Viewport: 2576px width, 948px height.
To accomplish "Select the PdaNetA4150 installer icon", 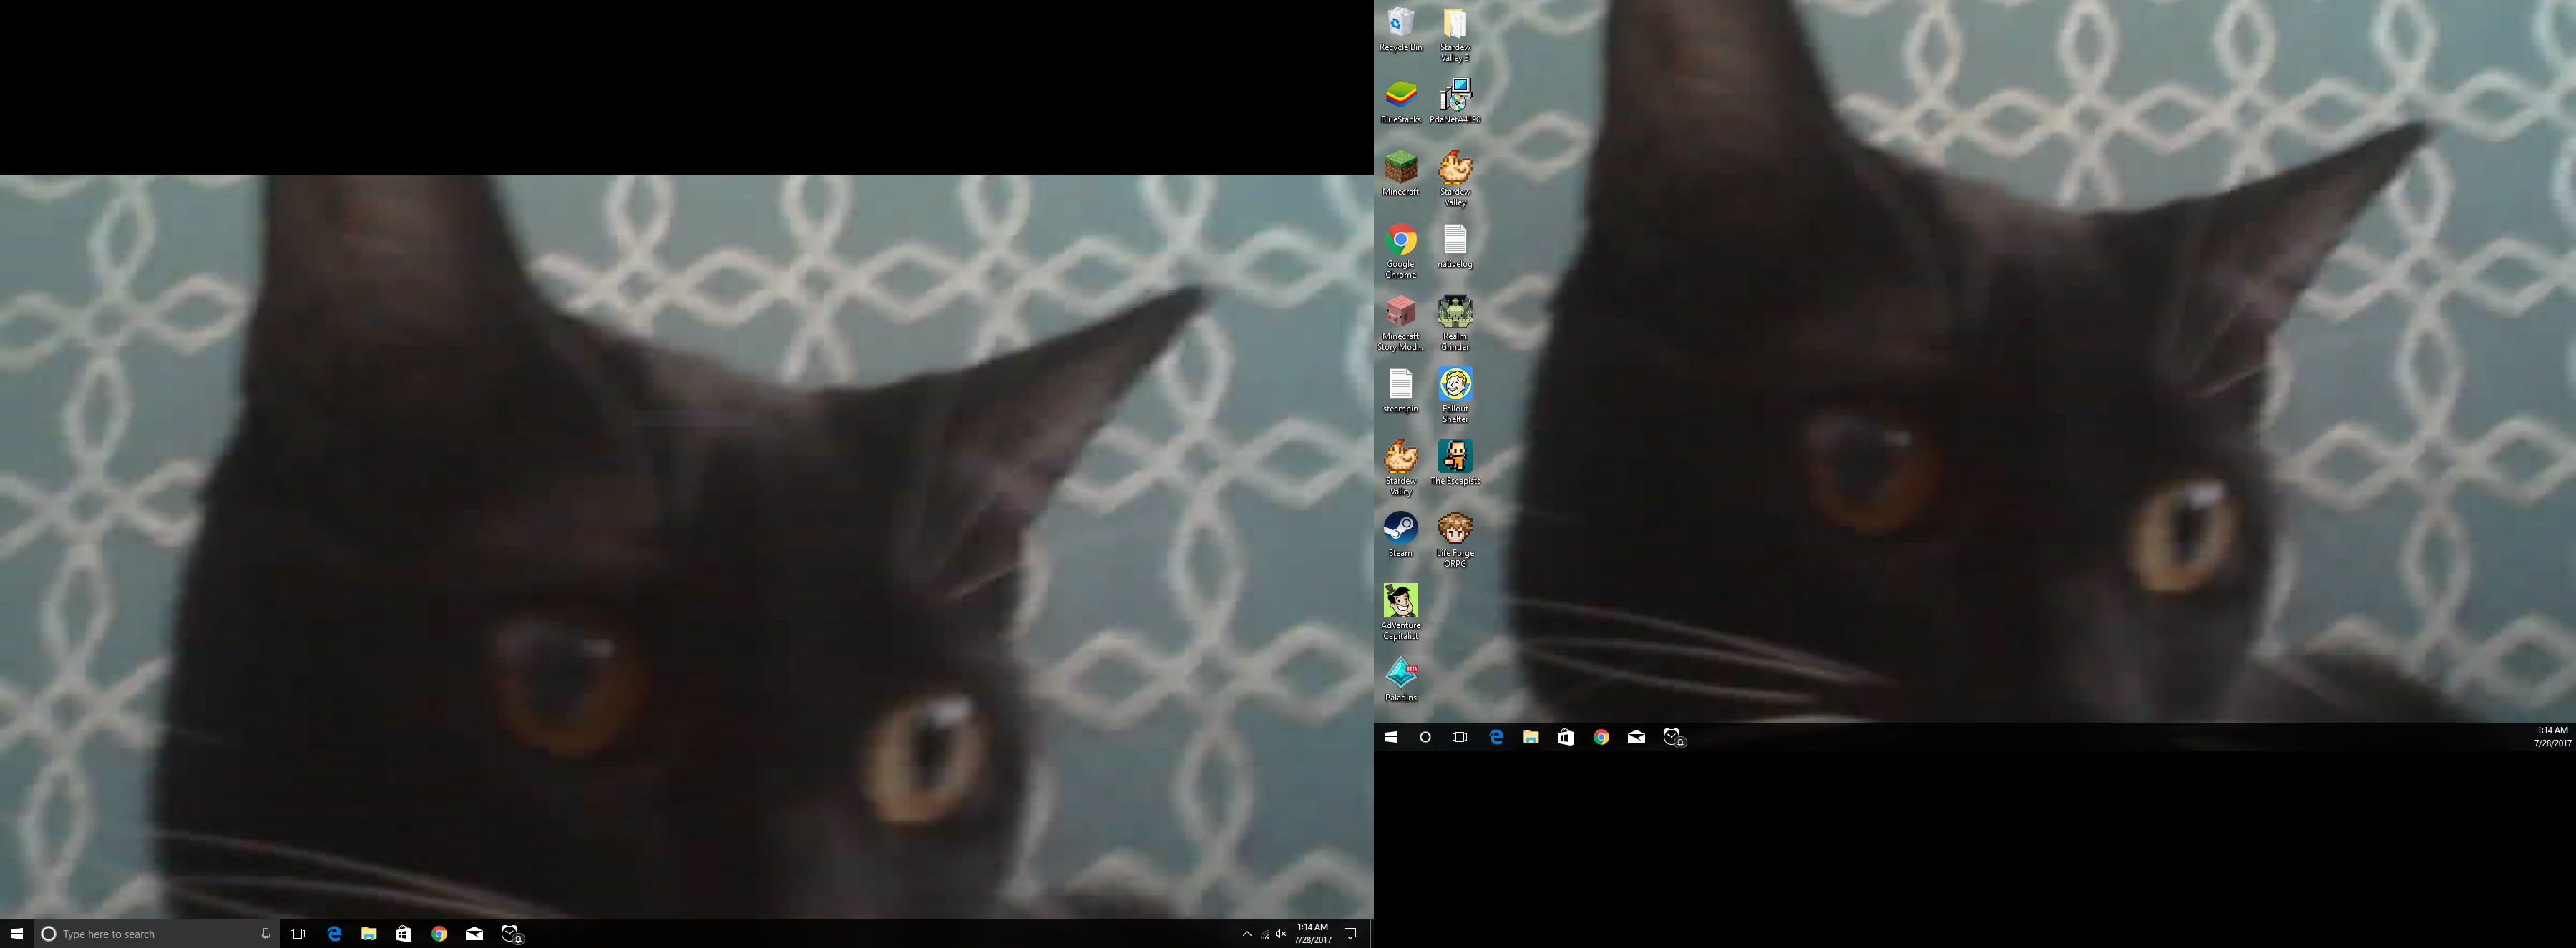I will point(1455,102).
